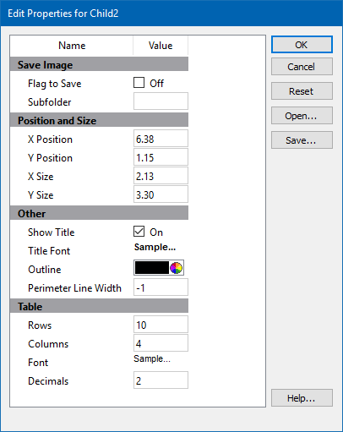Cancel the property edits
The image size is (343, 432).
click(302, 67)
